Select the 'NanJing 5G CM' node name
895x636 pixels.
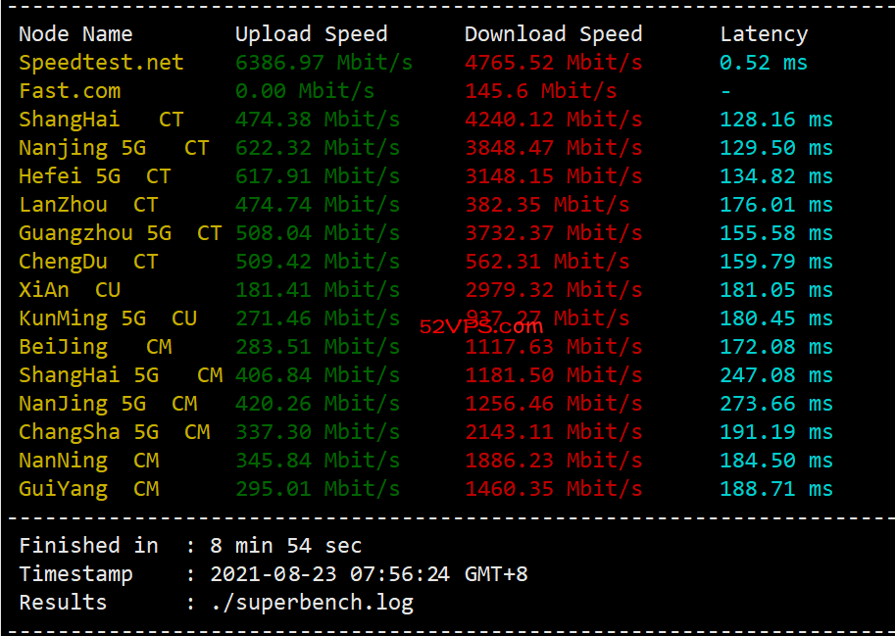[x=107, y=405]
